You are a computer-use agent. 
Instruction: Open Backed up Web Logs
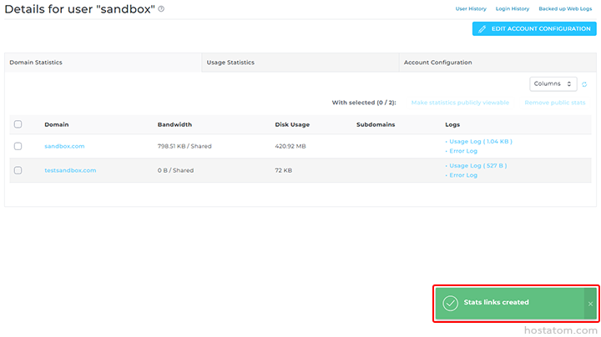[565, 8]
